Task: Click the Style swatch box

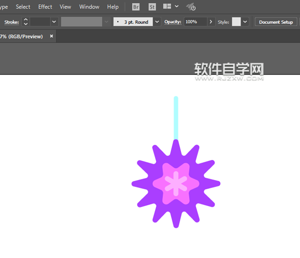Action: point(236,22)
